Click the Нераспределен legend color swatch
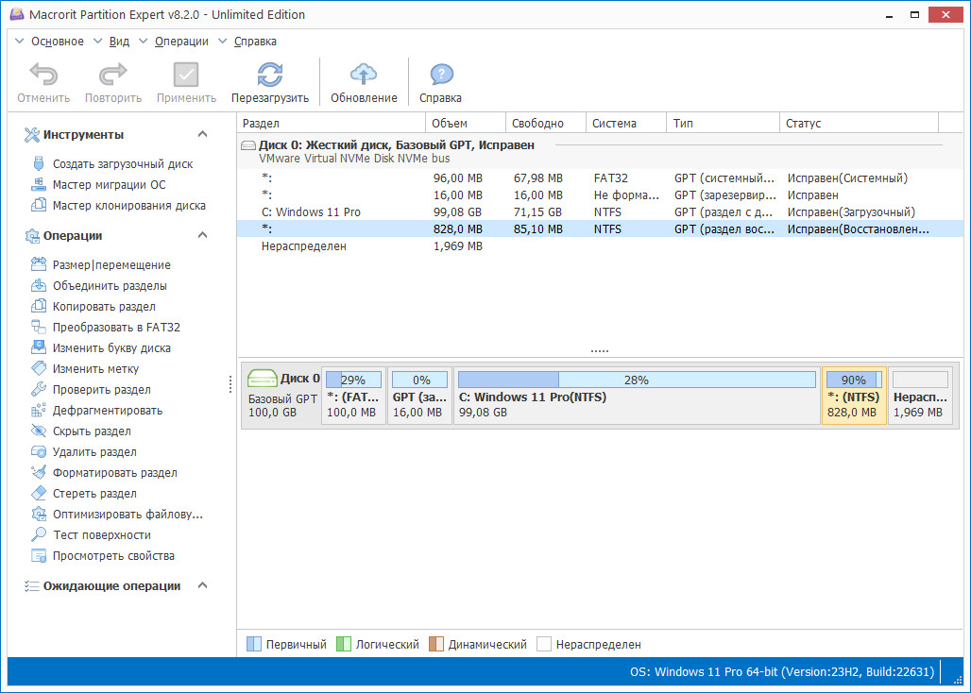Screen dimensions: 971x693 [544, 645]
